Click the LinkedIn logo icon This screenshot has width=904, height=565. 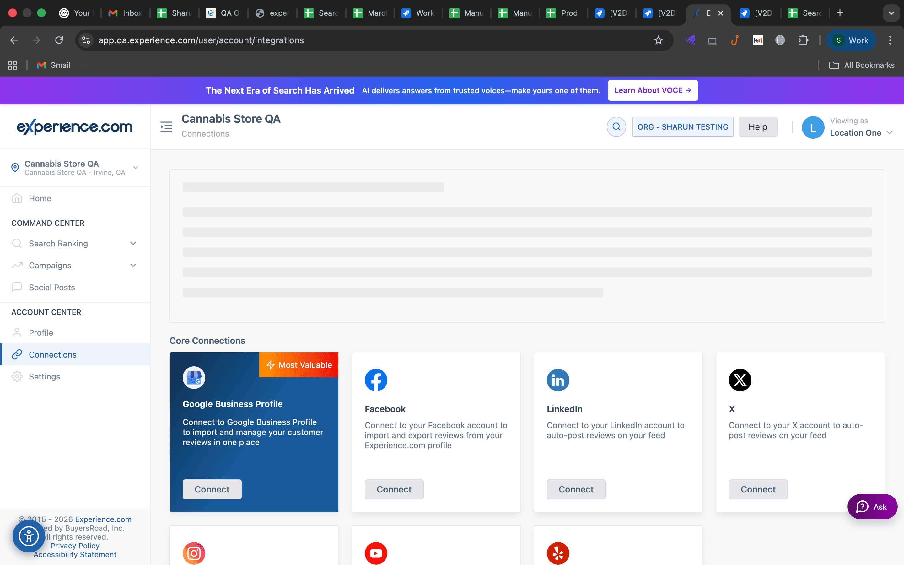558,380
